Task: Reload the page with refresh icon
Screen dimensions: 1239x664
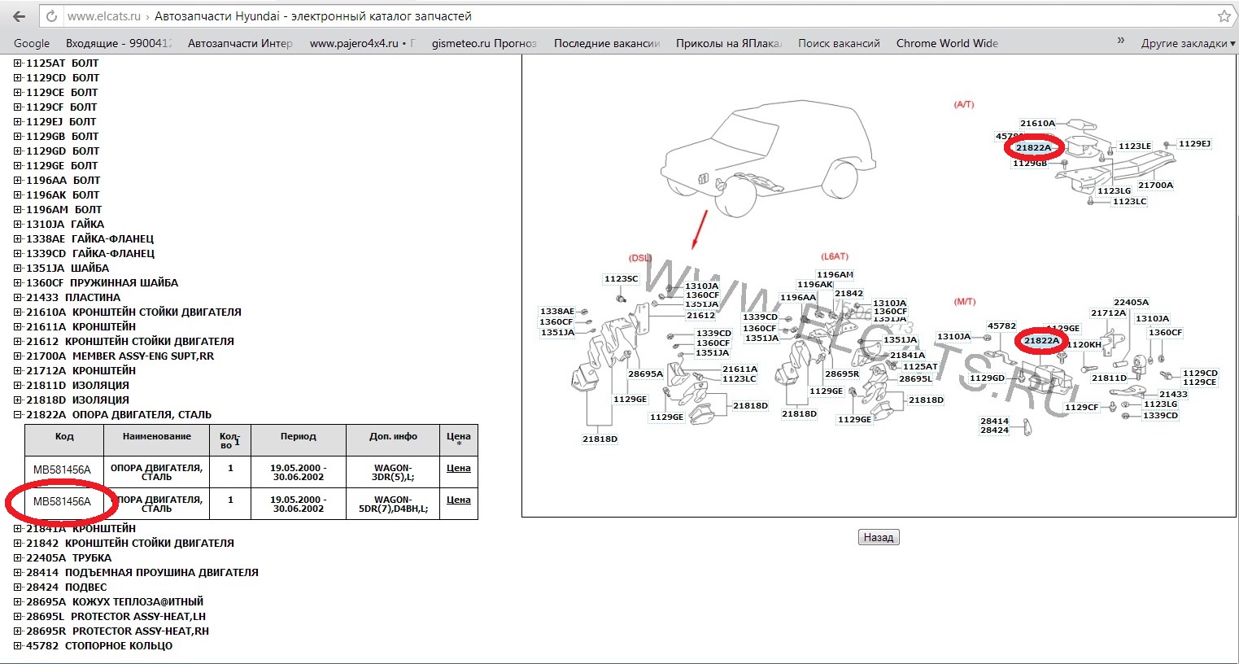Action: coord(51,16)
